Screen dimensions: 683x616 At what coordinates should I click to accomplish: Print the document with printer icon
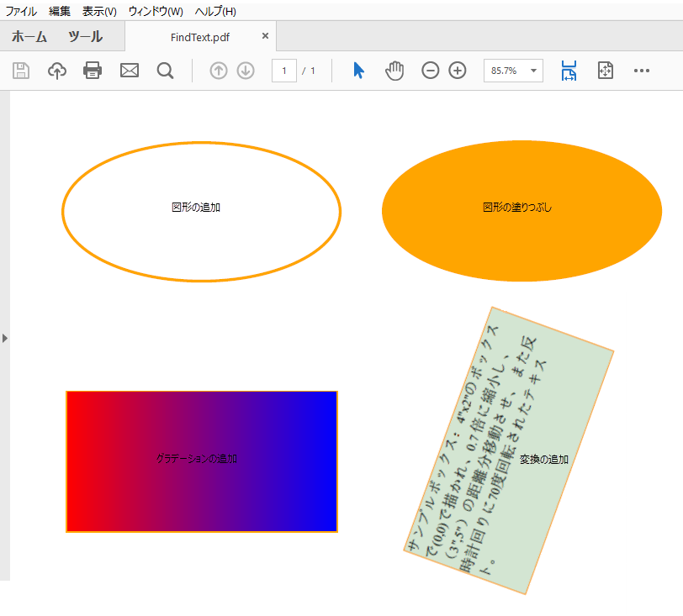(93, 71)
